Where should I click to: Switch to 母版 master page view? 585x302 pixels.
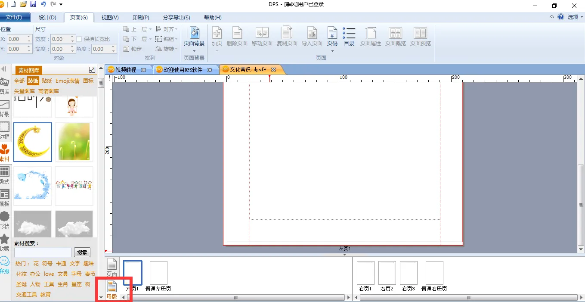(112, 290)
